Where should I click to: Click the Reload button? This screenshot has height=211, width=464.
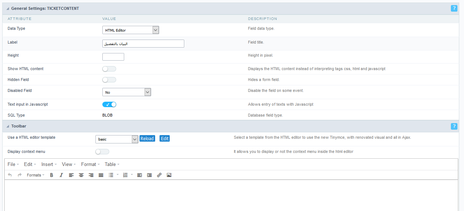coord(147,138)
